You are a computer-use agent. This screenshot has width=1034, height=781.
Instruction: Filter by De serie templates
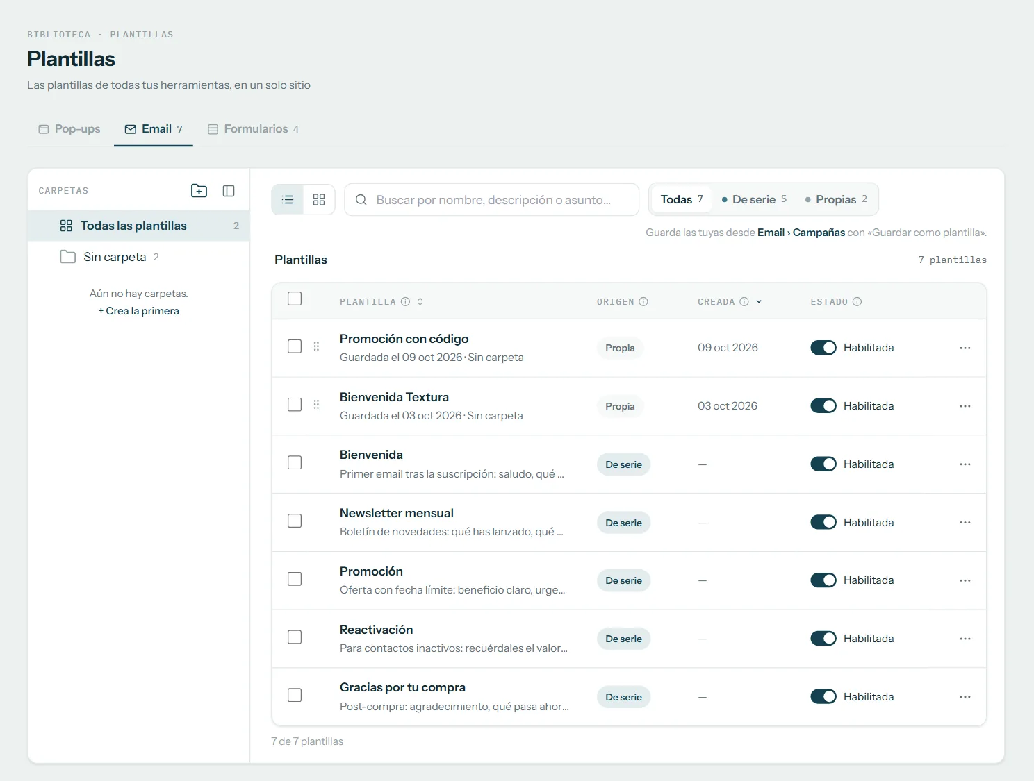point(754,200)
